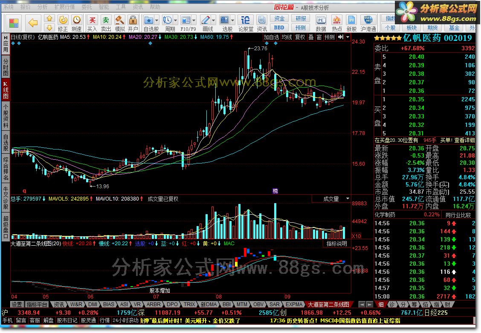The image size is (481, 333).
Task: Open the 股市日记 status bar item
Action: [x=67, y=321]
